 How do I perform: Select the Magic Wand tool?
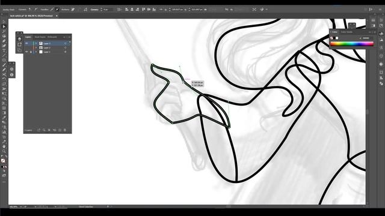click(x=4, y=31)
